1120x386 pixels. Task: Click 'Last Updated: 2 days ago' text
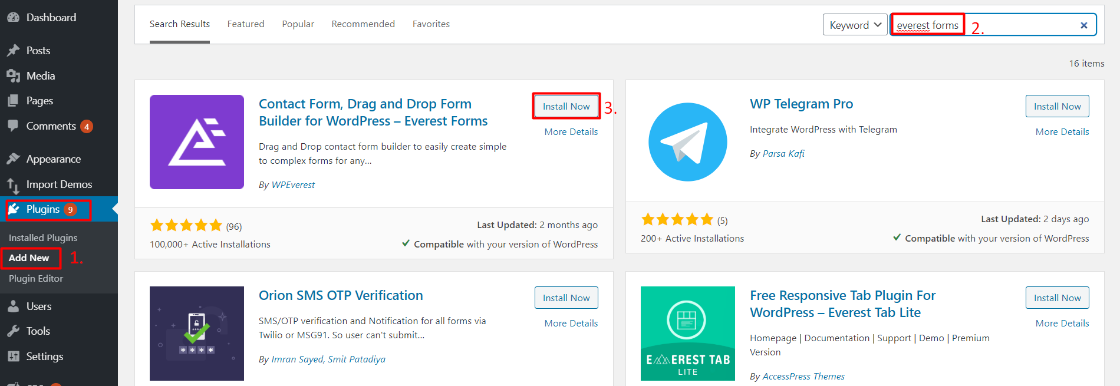tap(1035, 219)
